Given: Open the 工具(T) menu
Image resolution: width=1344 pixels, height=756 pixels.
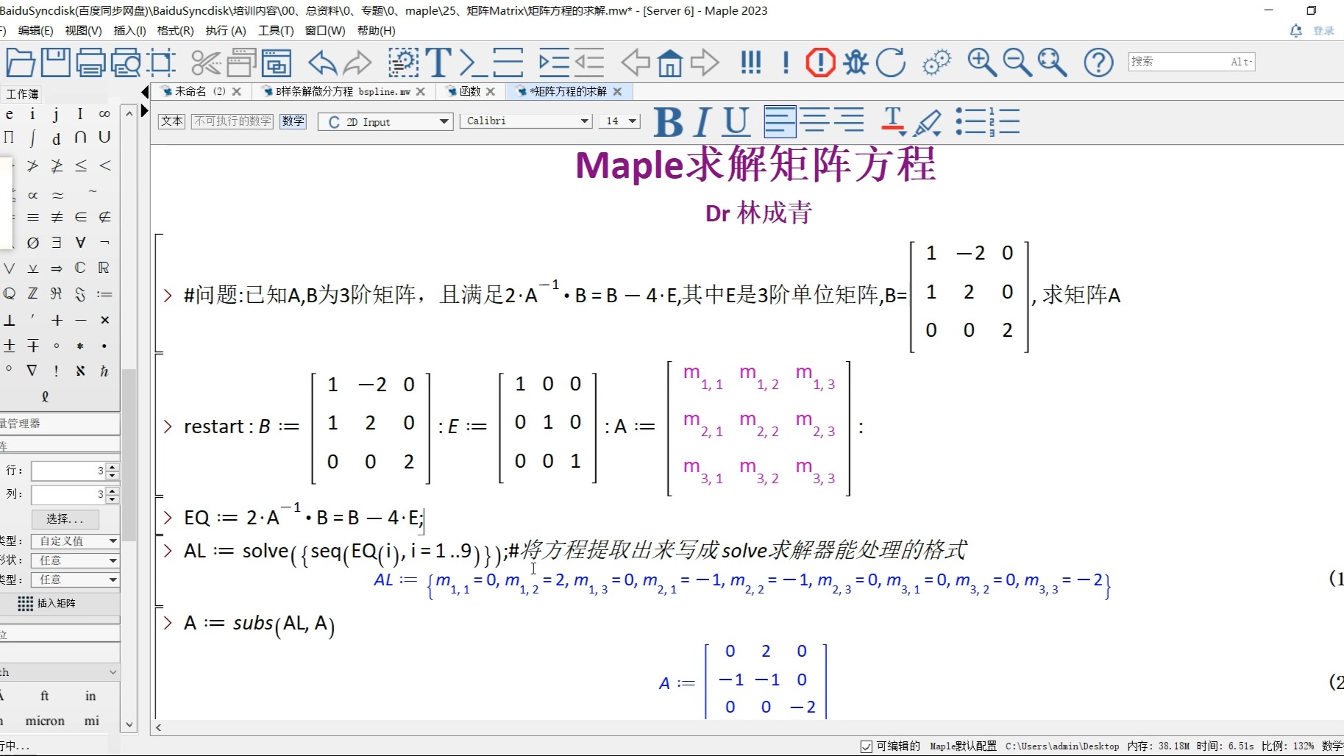Looking at the screenshot, I should click(x=276, y=30).
